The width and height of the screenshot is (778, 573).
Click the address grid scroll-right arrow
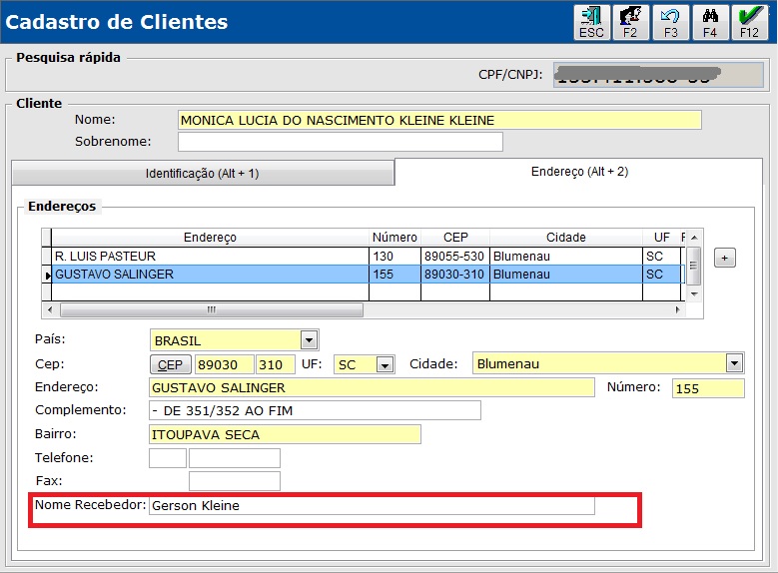[x=678, y=309]
